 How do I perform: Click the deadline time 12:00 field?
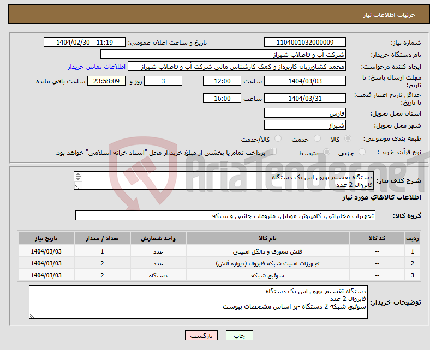(222, 81)
